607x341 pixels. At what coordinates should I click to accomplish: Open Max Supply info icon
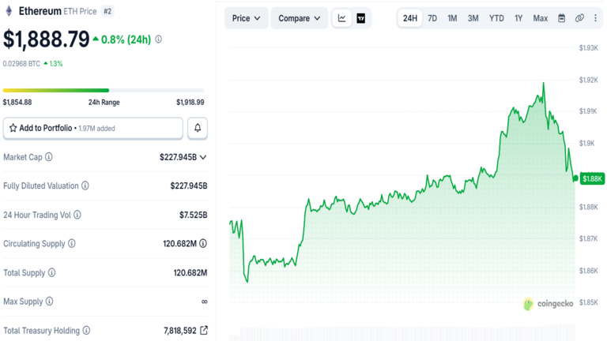pos(50,302)
